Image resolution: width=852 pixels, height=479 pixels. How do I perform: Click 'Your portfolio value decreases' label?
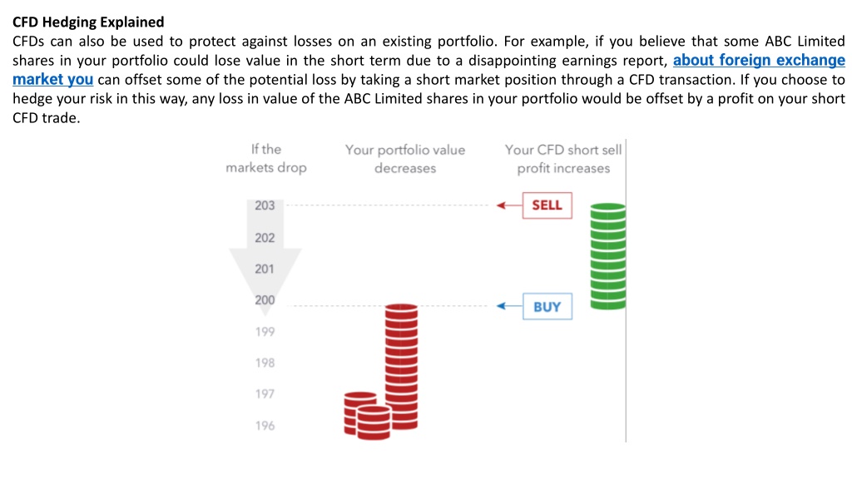click(405, 159)
